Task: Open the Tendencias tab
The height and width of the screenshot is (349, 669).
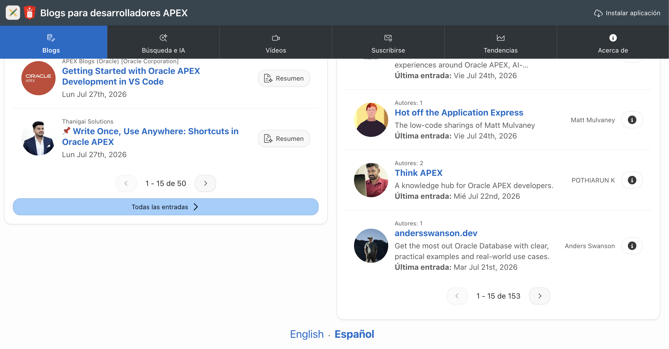Action: click(500, 42)
